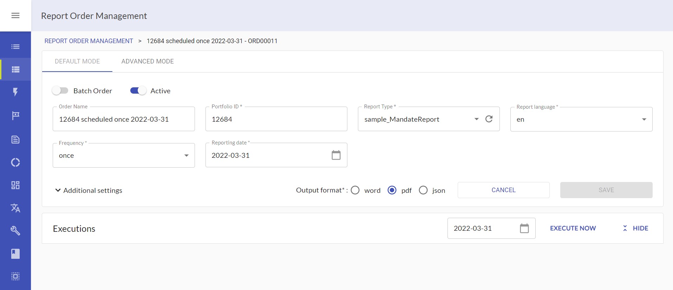This screenshot has height=290, width=673.
Task: Open the dashboard widgets sidebar icon
Action: 15,185
